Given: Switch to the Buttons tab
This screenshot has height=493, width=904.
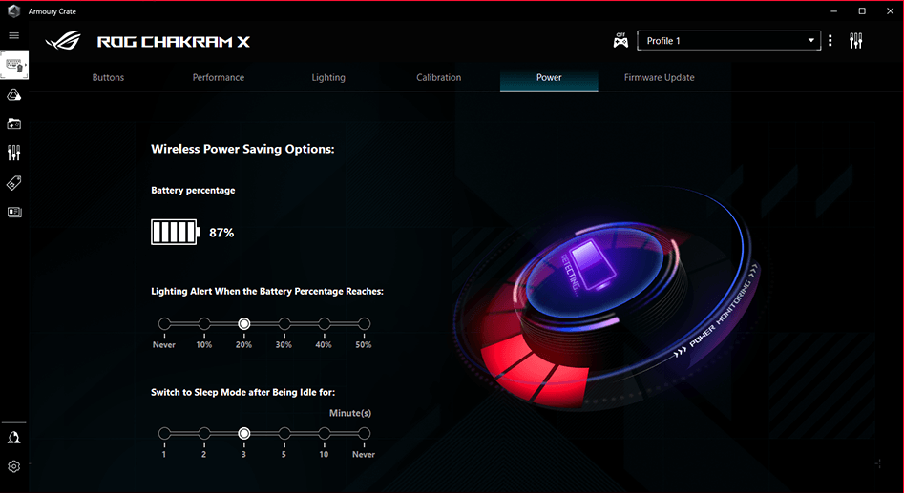Looking at the screenshot, I should point(109,78).
